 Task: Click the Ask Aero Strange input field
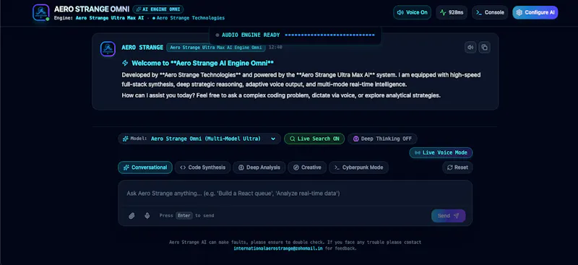(x=295, y=194)
